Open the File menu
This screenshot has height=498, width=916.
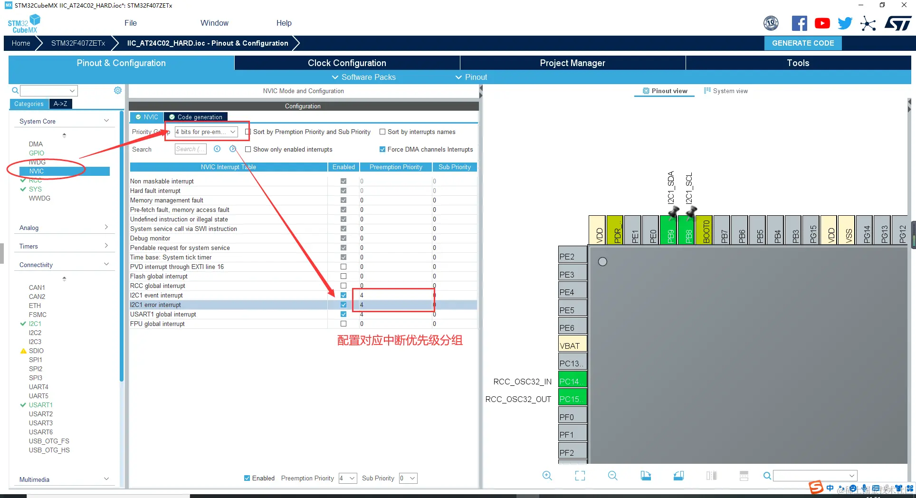point(131,23)
